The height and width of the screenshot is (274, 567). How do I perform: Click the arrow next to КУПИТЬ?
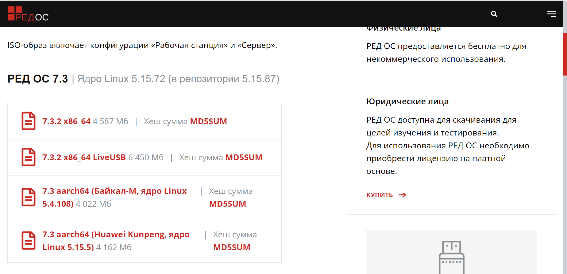(x=403, y=195)
